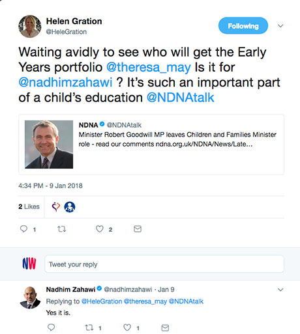Screen dimensions: 300x334
Task: Retweet Nadhim Zahawi's reply
Action: click(x=89, y=327)
